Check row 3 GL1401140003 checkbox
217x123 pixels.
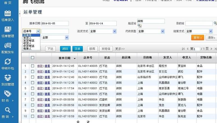(x=33, y=77)
